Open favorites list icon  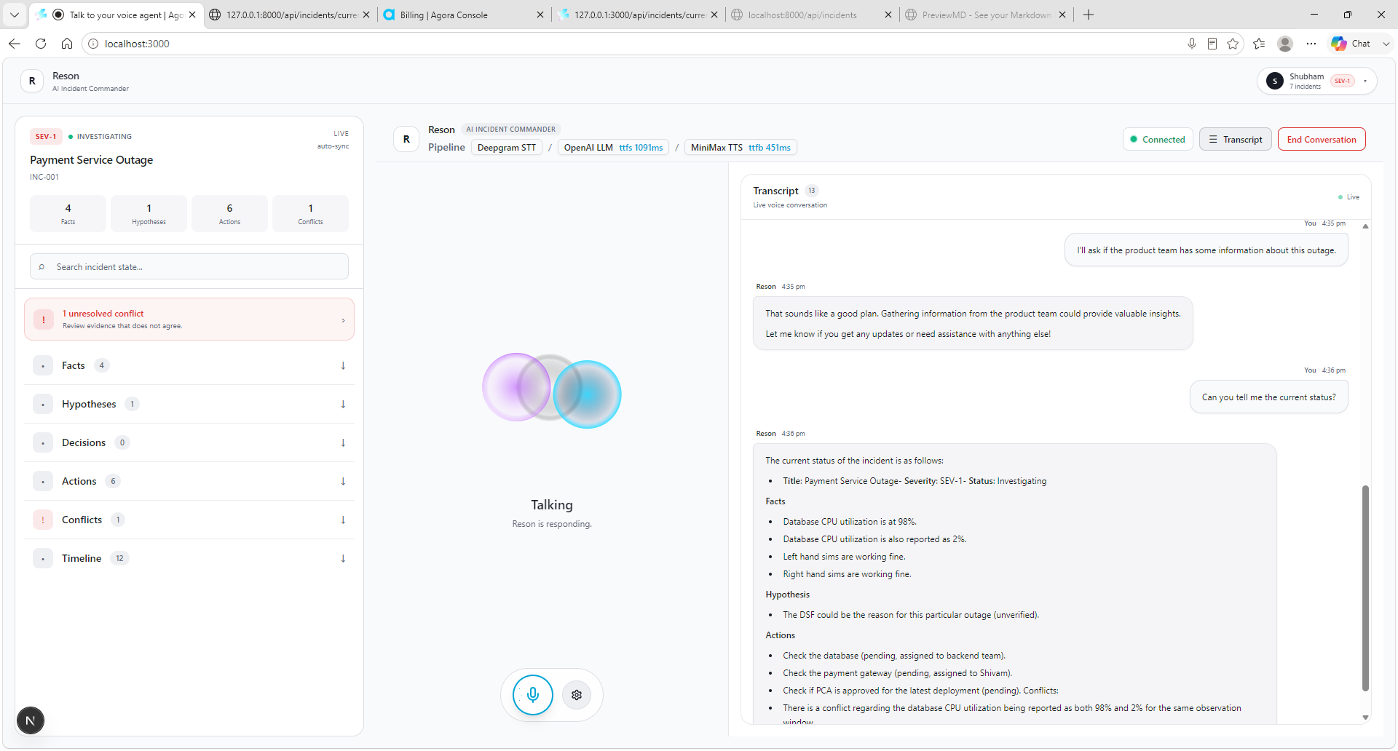coord(1259,44)
